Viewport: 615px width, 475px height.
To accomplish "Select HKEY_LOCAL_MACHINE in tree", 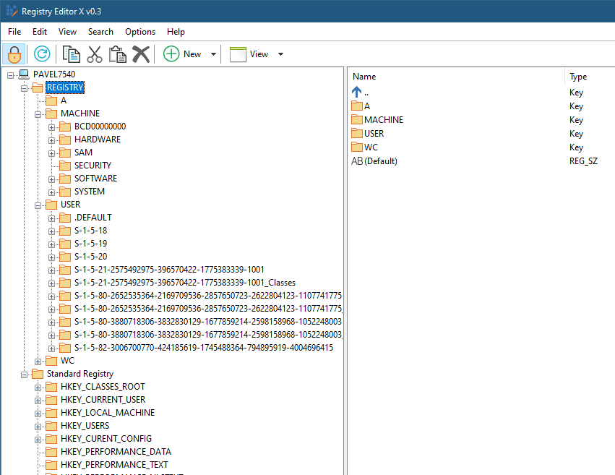I will point(108,413).
